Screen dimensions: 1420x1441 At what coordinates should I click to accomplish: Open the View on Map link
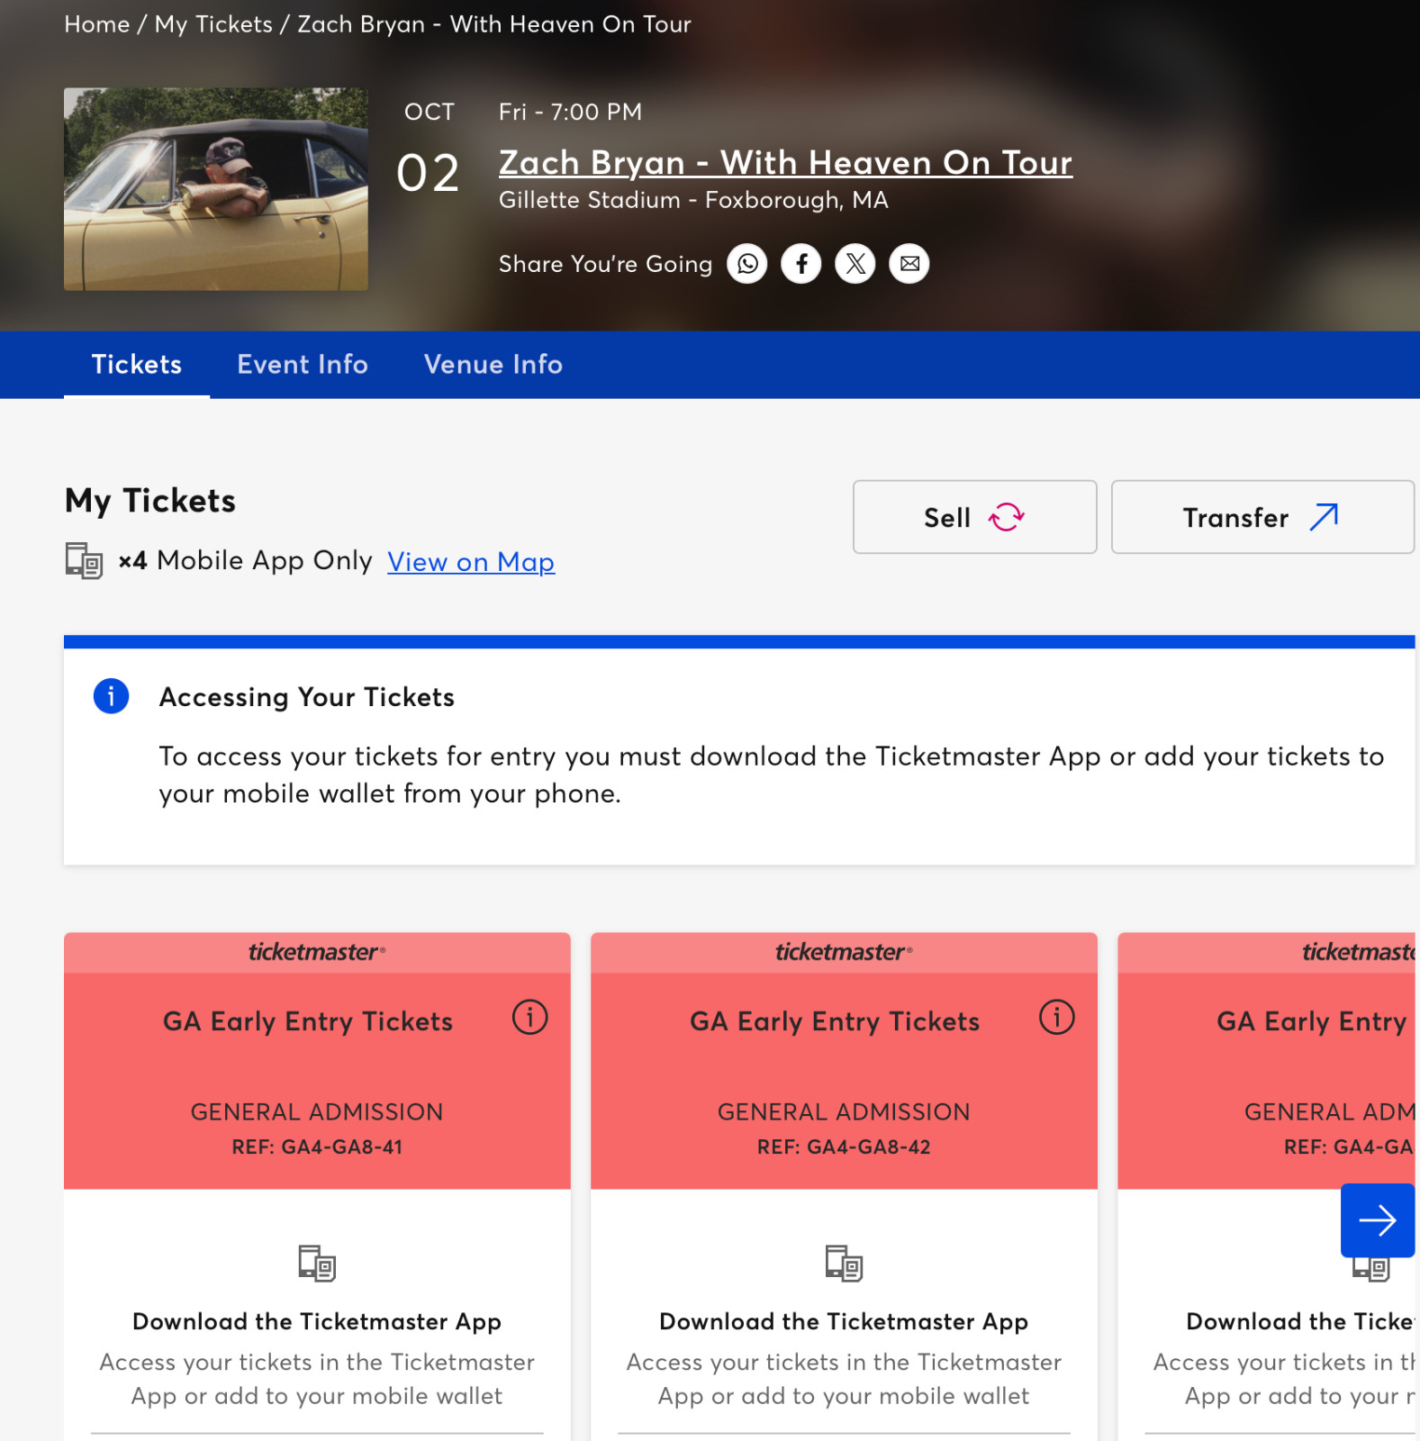pyautogui.click(x=471, y=562)
